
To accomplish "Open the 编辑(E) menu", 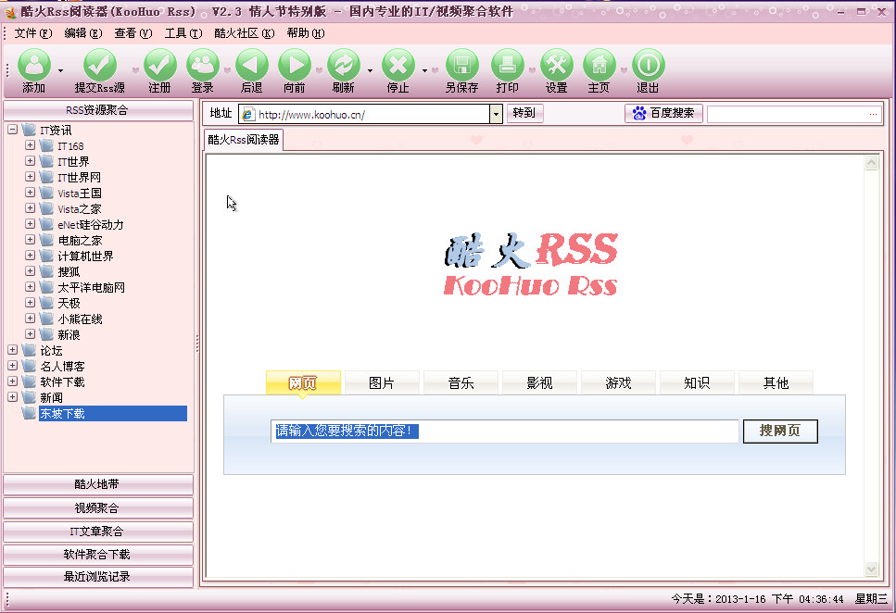I will (83, 33).
